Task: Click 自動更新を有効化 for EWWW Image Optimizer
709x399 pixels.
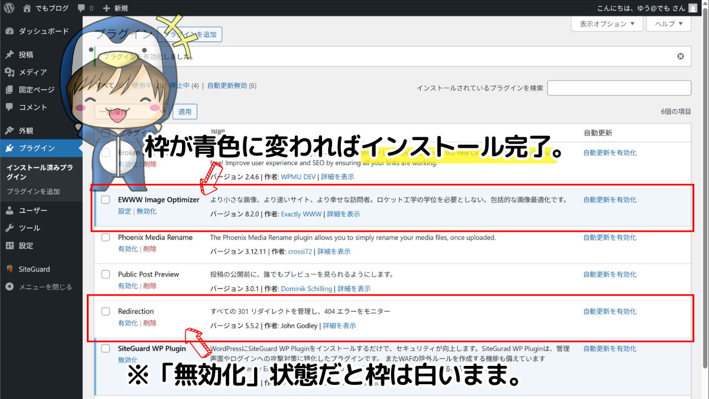Action: click(x=610, y=200)
